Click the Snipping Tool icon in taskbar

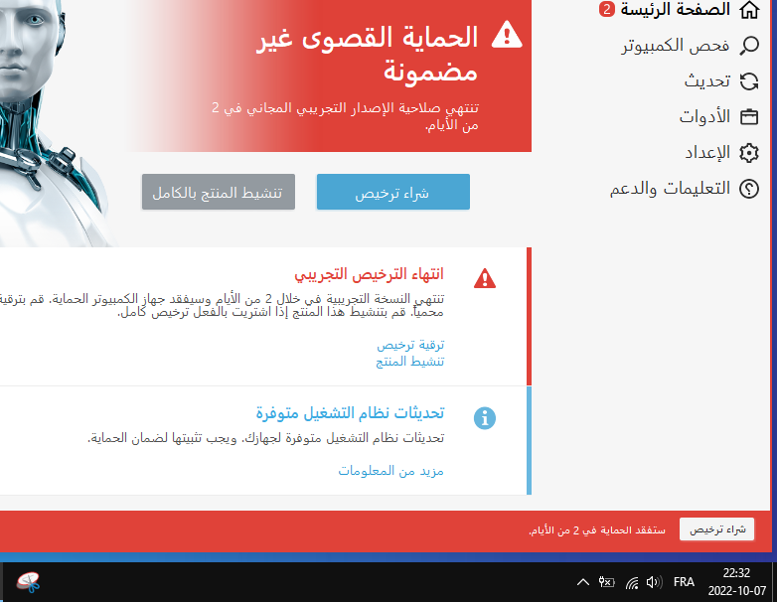point(28,582)
